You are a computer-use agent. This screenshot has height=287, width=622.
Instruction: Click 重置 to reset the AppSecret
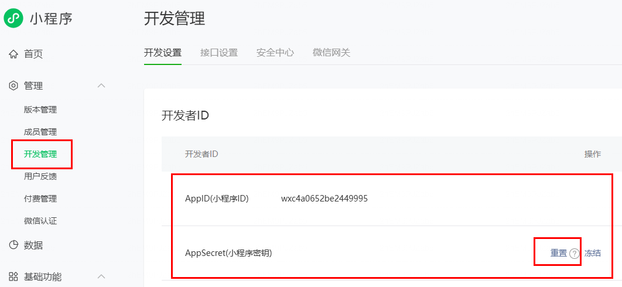558,253
